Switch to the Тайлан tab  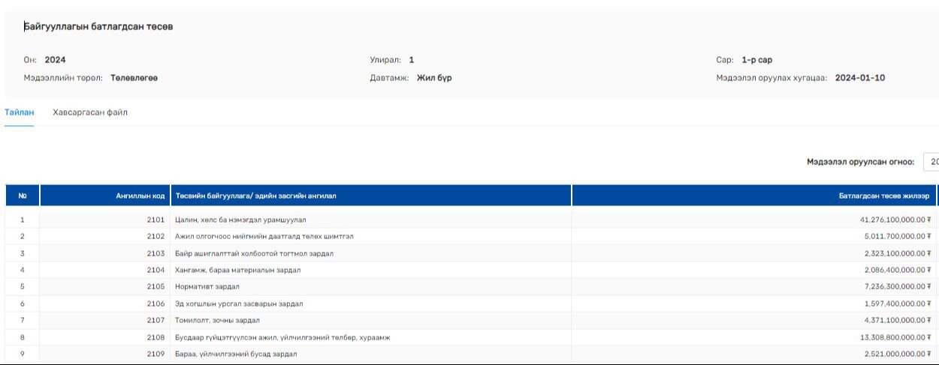point(19,112)
